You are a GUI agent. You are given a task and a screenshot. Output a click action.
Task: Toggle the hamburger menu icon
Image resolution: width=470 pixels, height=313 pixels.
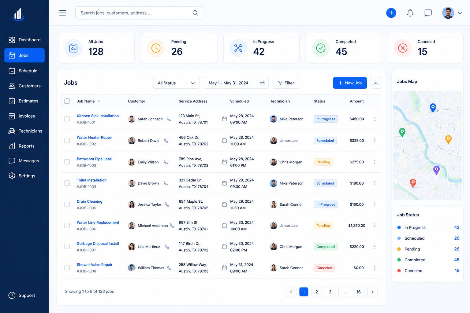(x=63, y=13)
